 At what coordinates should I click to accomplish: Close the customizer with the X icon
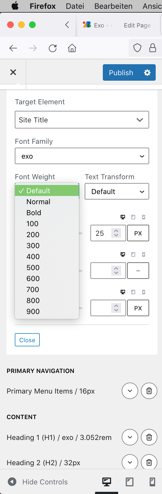[x=13, y=72]
